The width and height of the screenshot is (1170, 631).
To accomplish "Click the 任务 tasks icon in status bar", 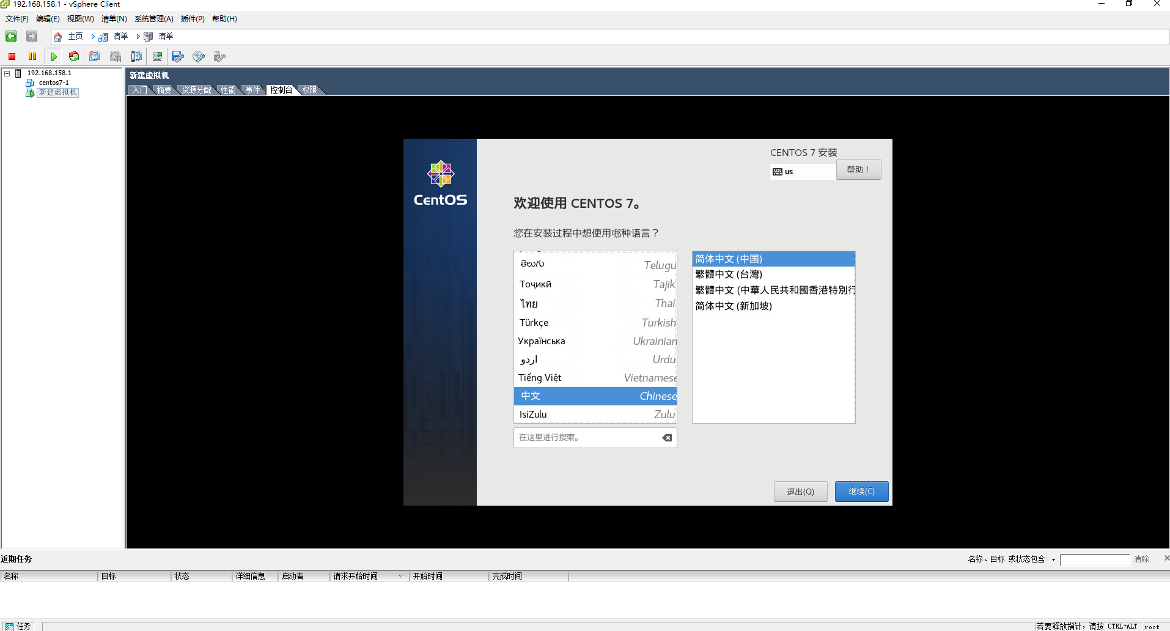I will tap(9, 626).
